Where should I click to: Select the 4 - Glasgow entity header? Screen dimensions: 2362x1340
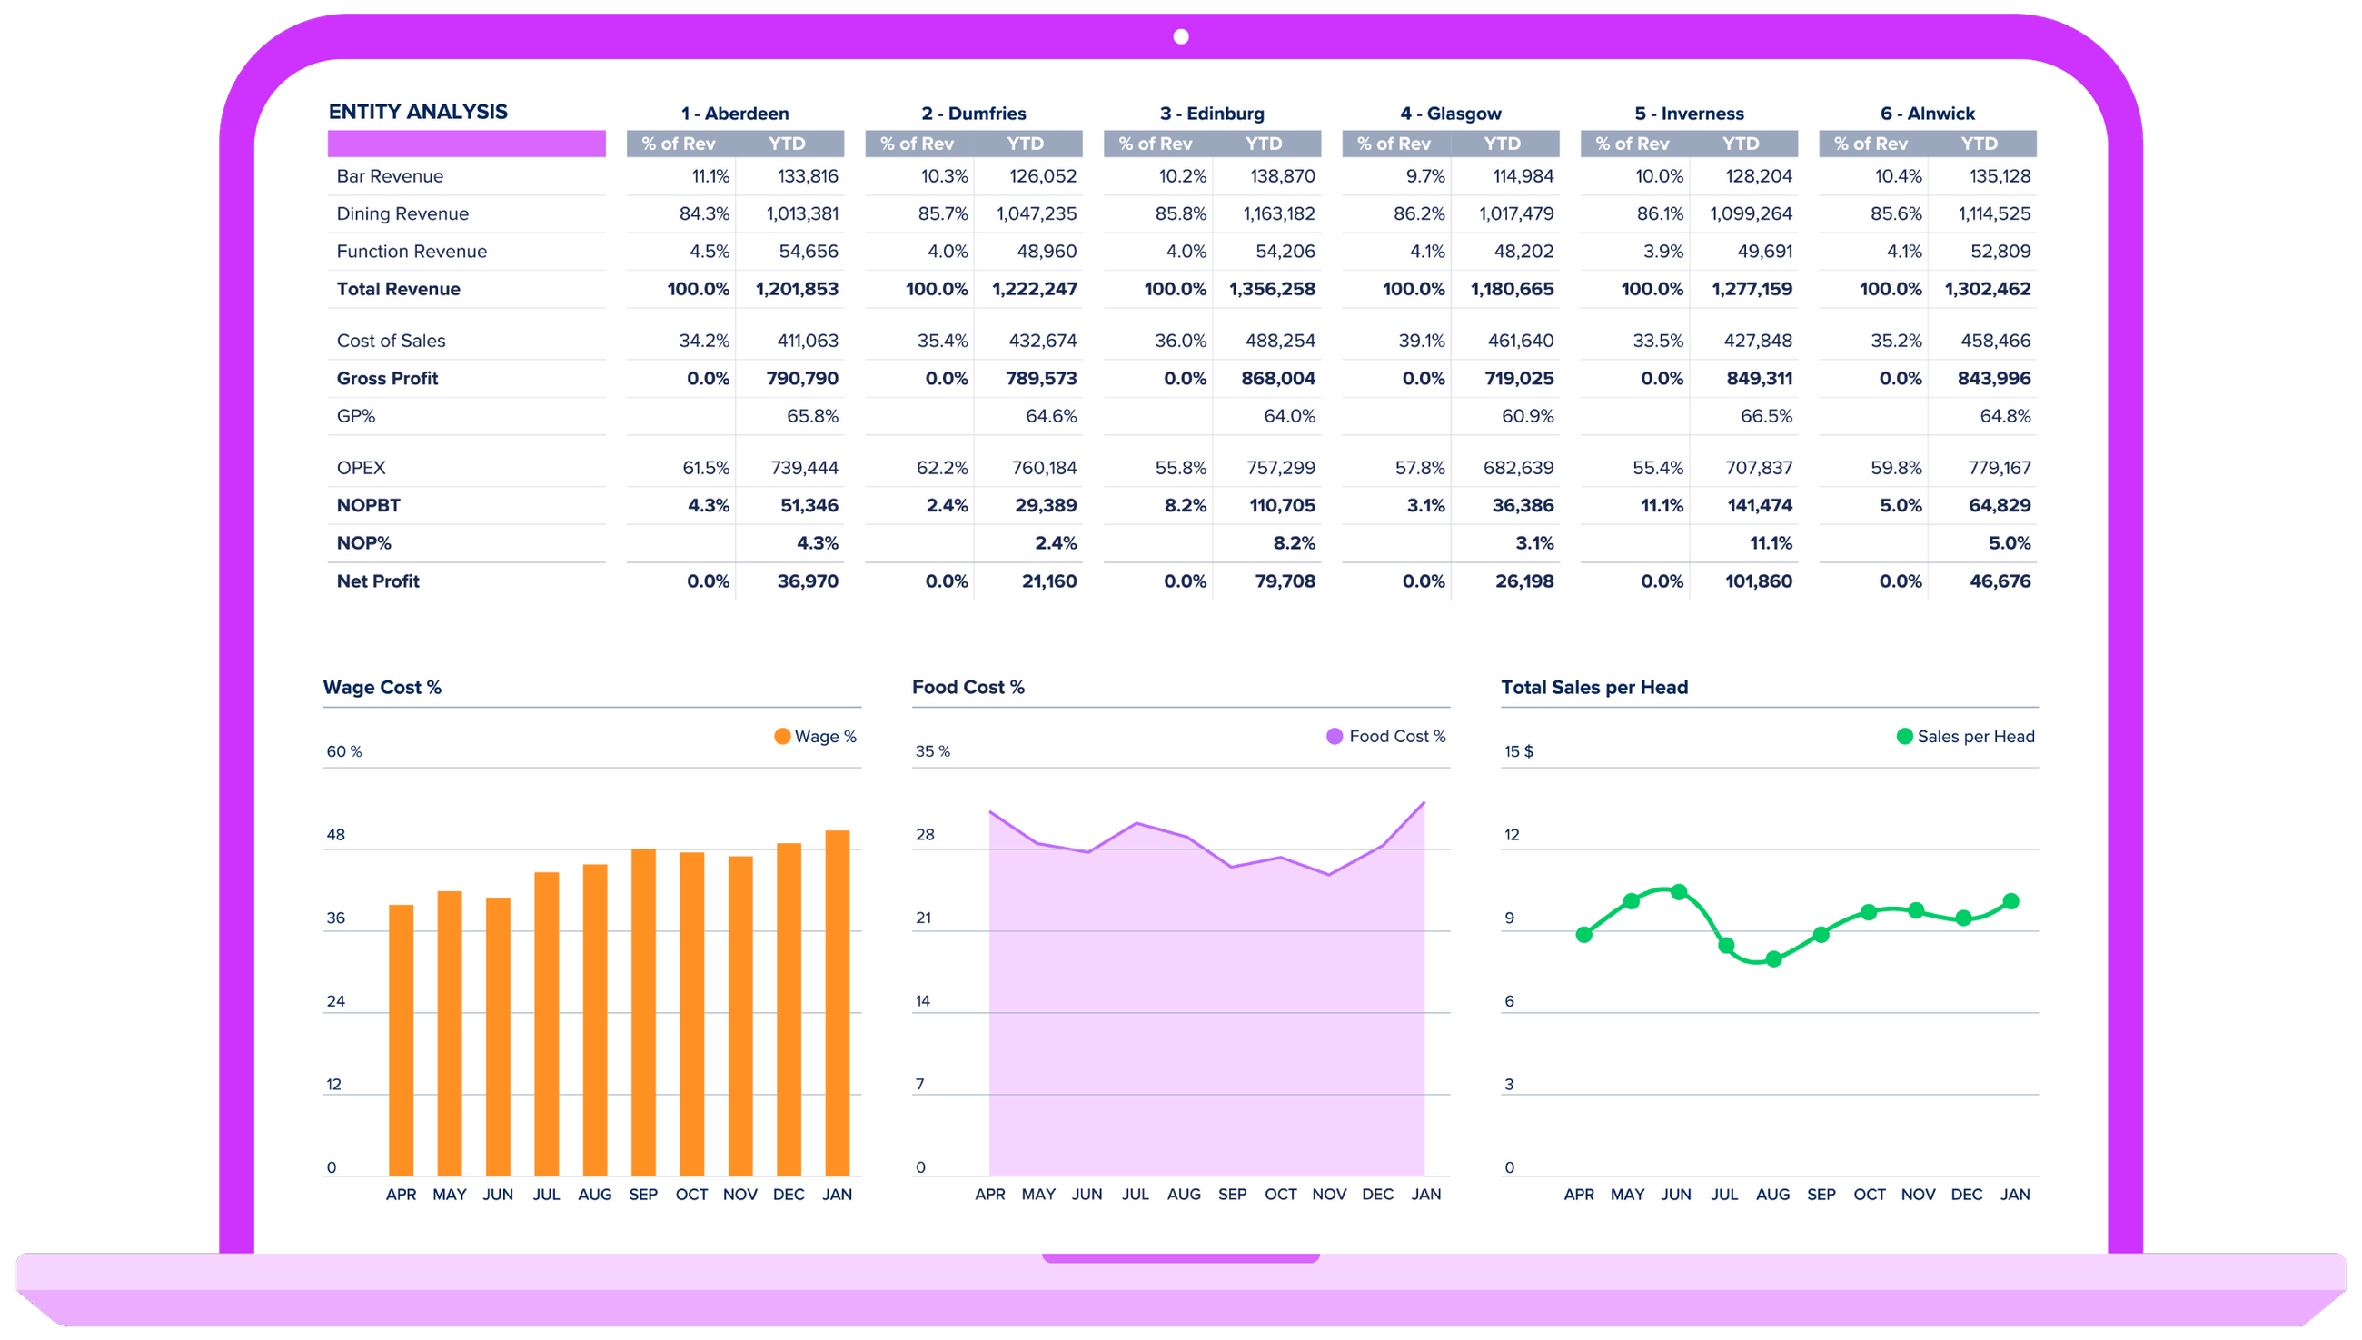click(x=1450, y=114)
